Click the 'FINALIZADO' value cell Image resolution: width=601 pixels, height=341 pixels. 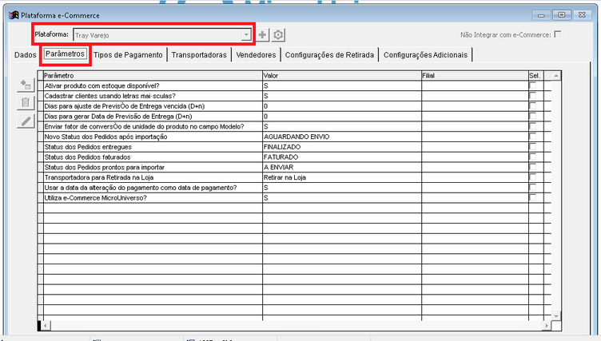[x=342, y=147]
